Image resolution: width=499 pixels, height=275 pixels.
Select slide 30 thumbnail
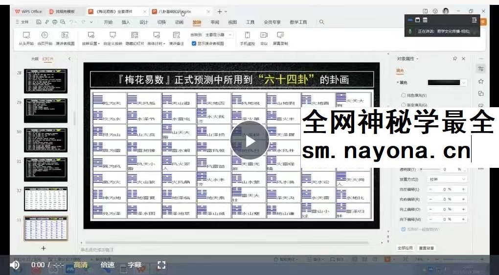pos(46,140)
